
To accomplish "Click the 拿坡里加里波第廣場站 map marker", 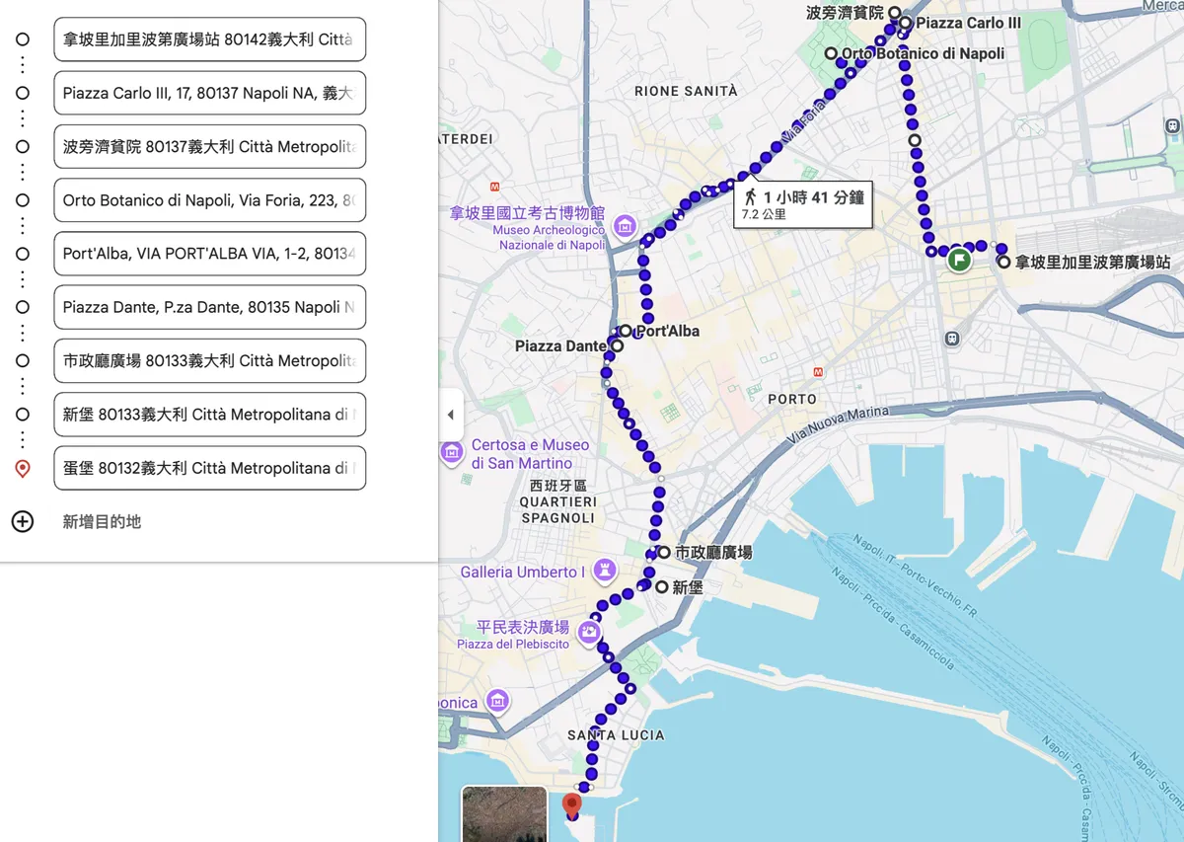I will click(x=1003, y=263).
